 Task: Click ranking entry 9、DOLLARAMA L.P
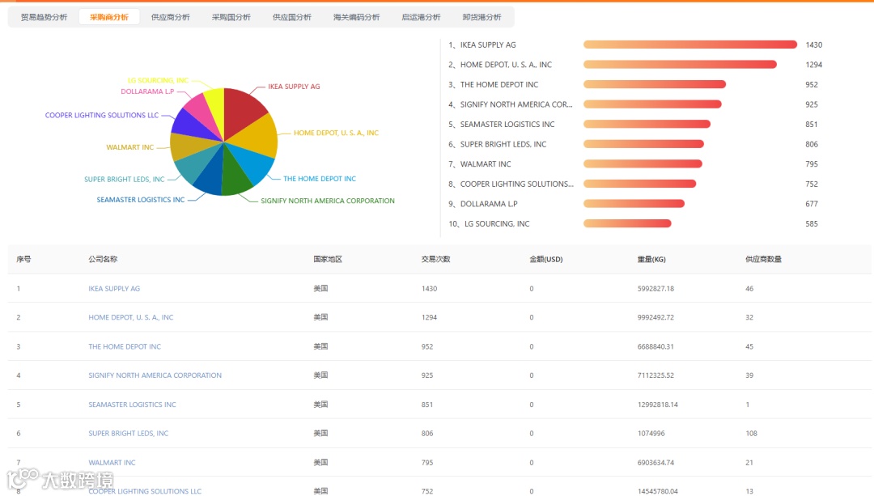[x=482, y=204]
